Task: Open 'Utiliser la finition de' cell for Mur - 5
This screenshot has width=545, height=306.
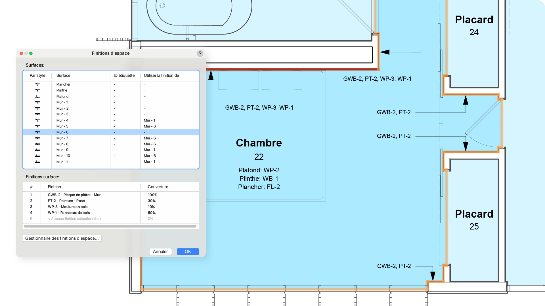Action: pyautogui.click(x=150, y=126)
